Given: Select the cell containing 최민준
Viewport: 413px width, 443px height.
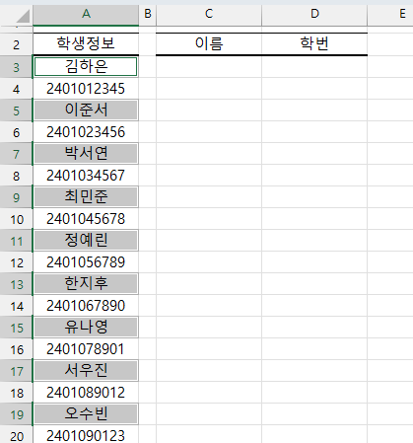Looking at the screenshot, I should pos(86,197).
